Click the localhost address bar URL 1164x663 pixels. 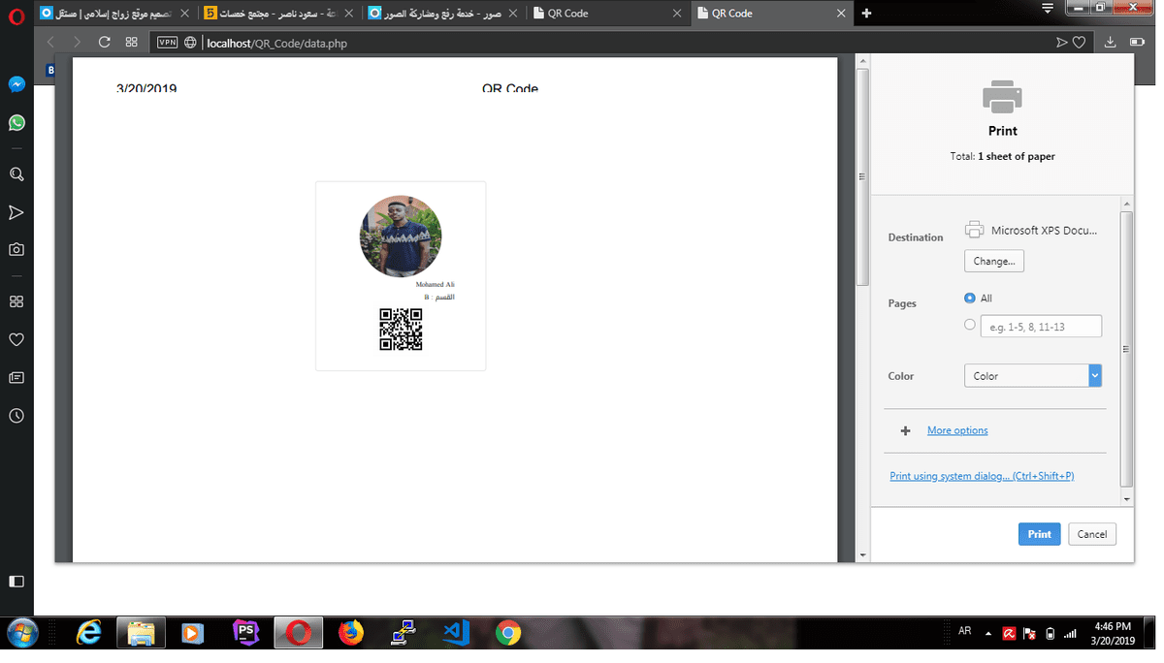(276, 44)
